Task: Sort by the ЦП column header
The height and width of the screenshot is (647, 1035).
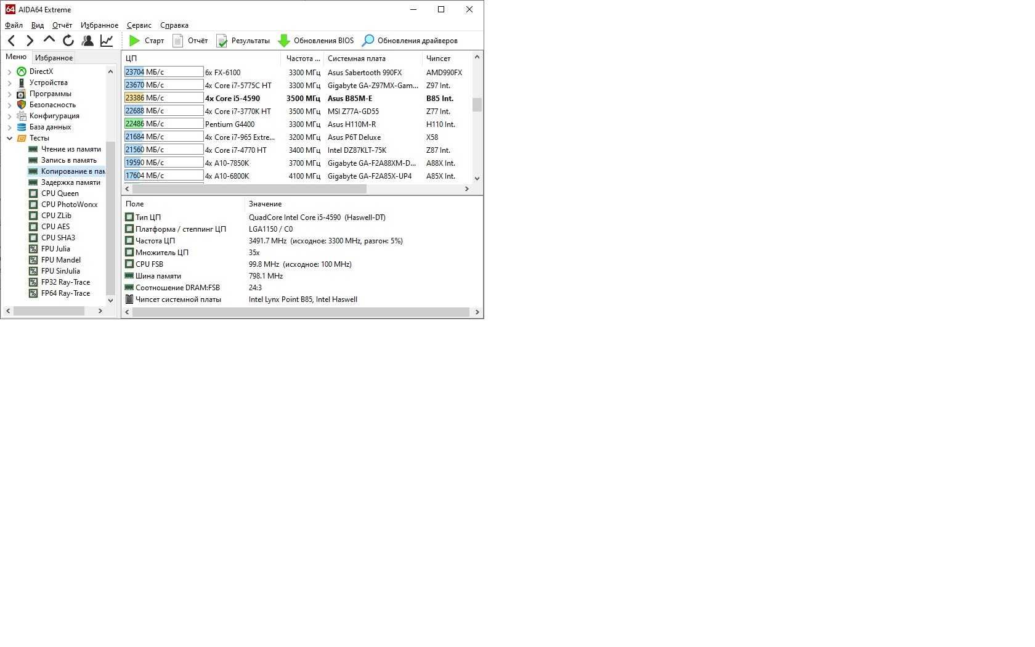Action: tap(201, 59)
